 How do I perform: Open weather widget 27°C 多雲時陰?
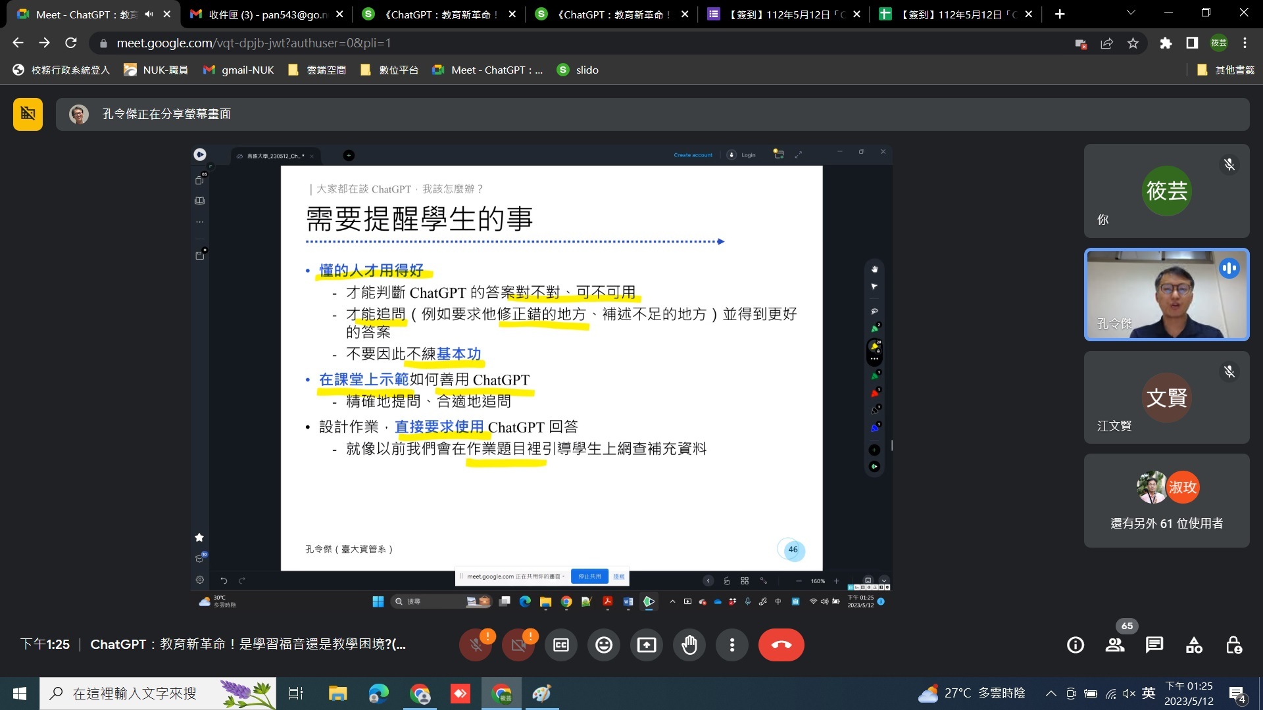coord(972,694)
